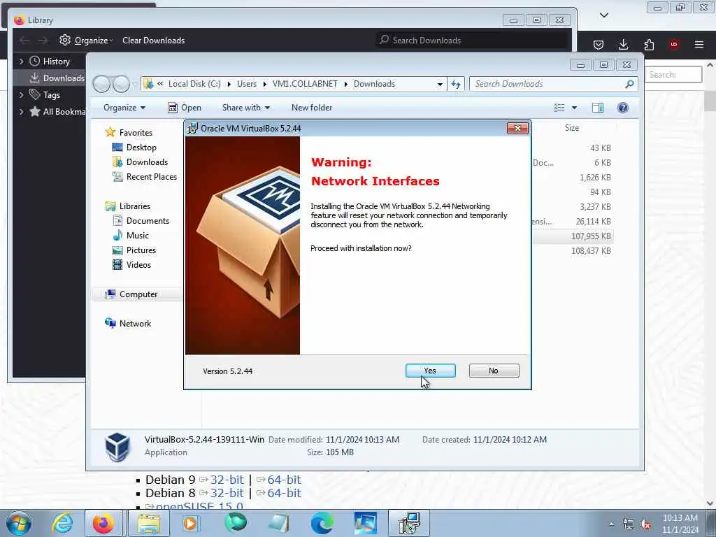Refresh the Downloads folder address bar
This screenshot has height=537, width=716.
point(456,84)
